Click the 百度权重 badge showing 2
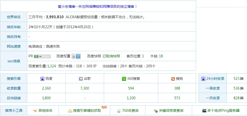The width and height of the screenshot is (247, 116). [76, 56]
